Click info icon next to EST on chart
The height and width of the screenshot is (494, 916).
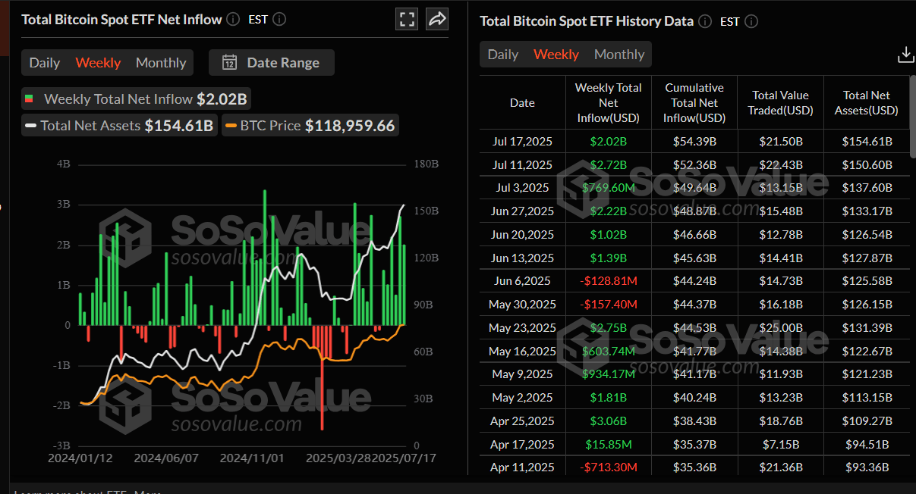click(279, 19)
